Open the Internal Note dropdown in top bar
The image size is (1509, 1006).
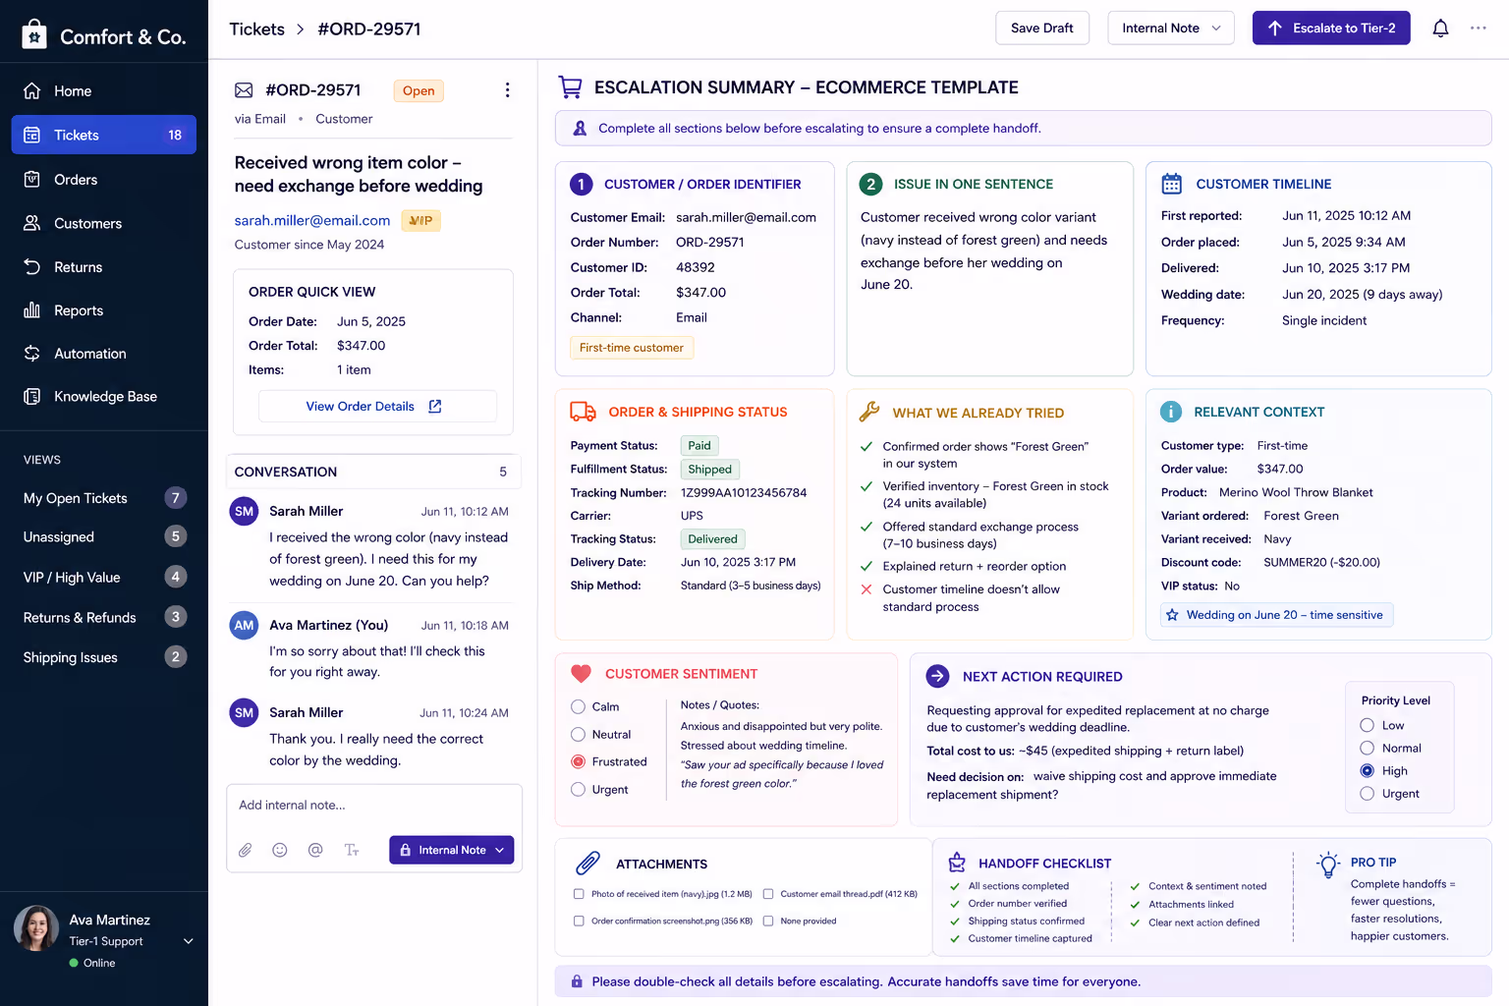pyautogui.click(x=1171, y=28)
